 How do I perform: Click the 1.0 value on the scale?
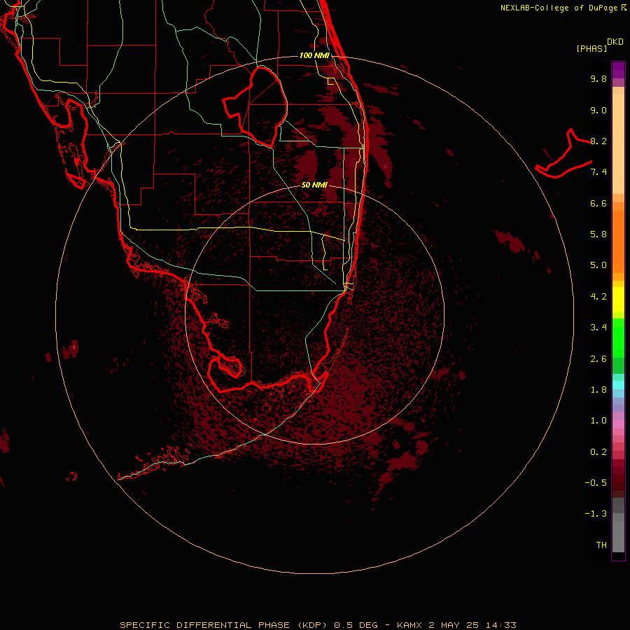tap(598, 421)
